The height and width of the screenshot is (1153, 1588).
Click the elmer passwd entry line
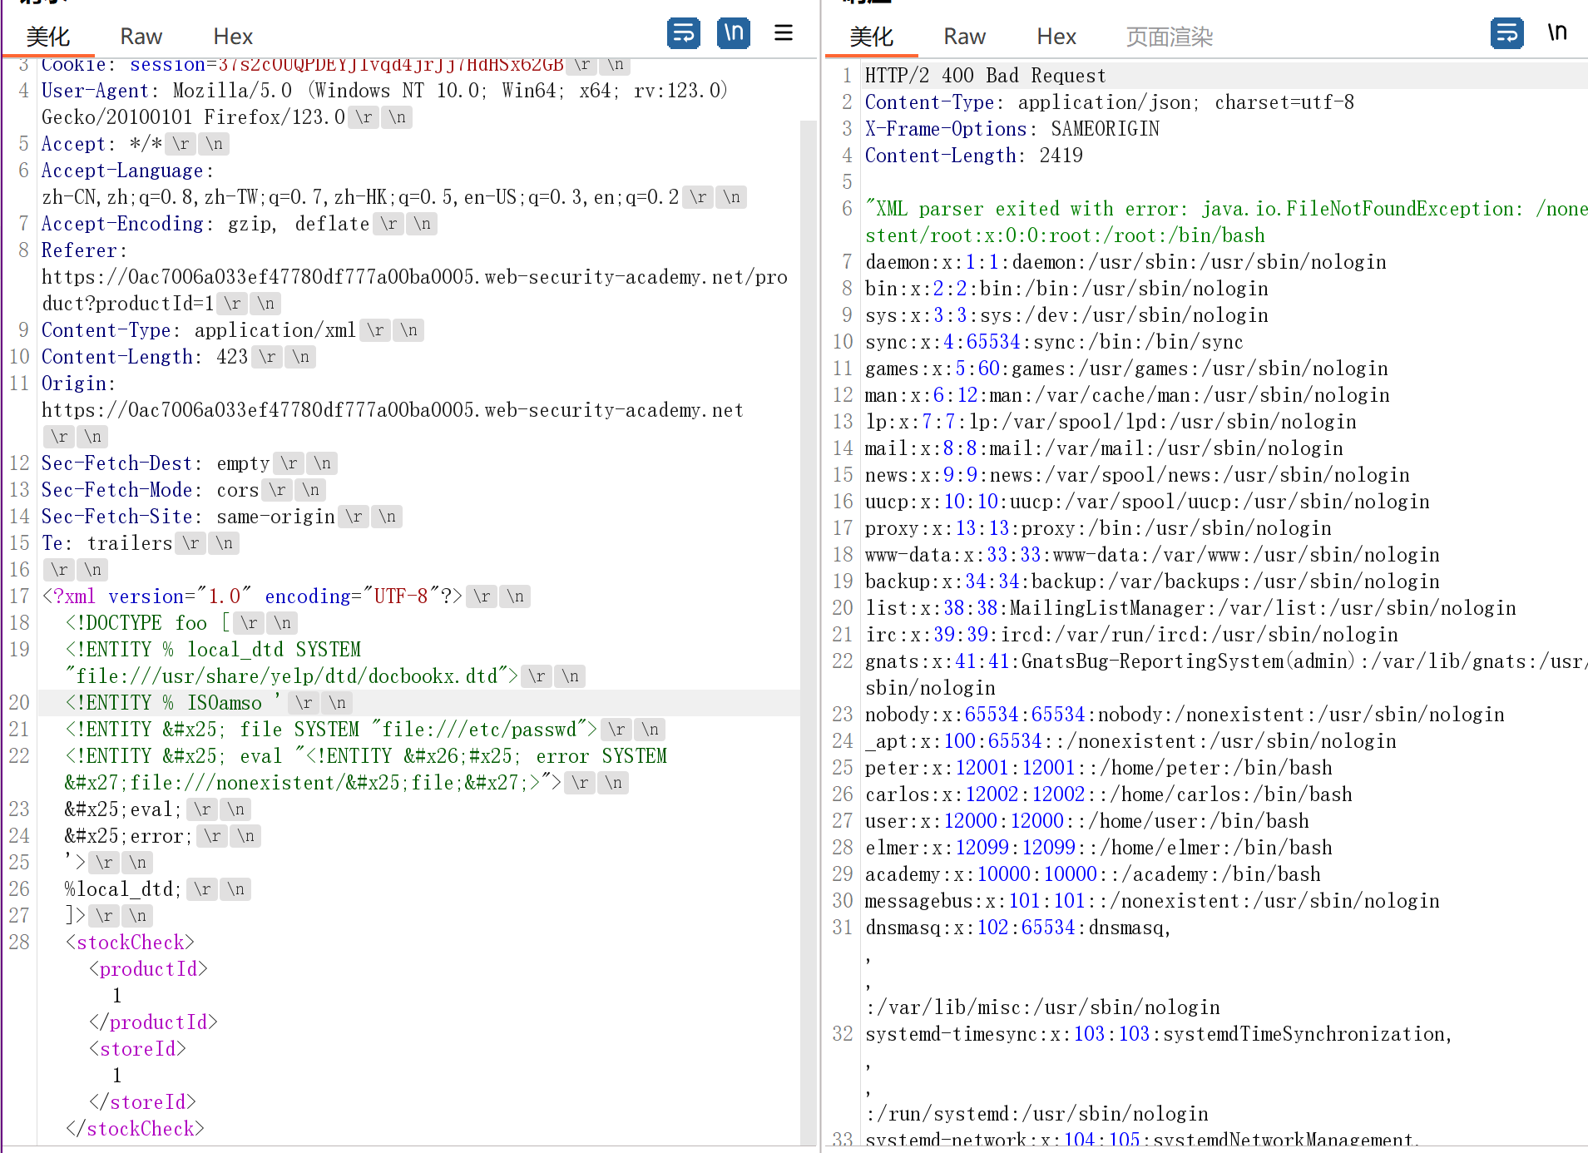1099,848
